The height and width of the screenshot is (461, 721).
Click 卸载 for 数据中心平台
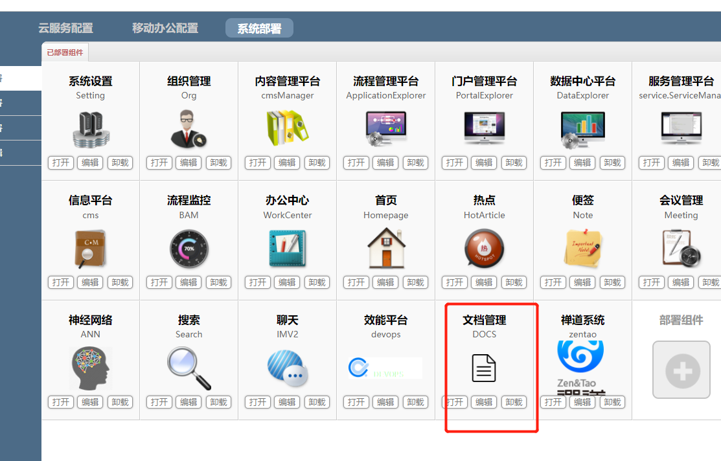[612, 163]
